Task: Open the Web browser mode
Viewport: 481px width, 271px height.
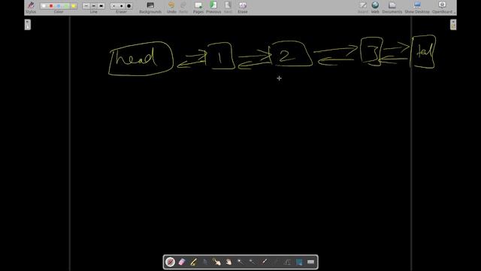Action: [375, 7]
